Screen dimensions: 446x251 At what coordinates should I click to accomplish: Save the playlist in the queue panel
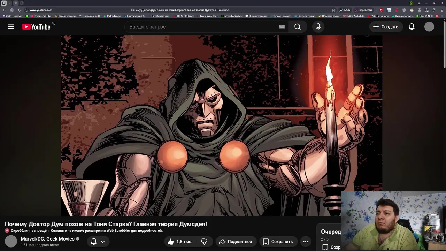point(331,247)
